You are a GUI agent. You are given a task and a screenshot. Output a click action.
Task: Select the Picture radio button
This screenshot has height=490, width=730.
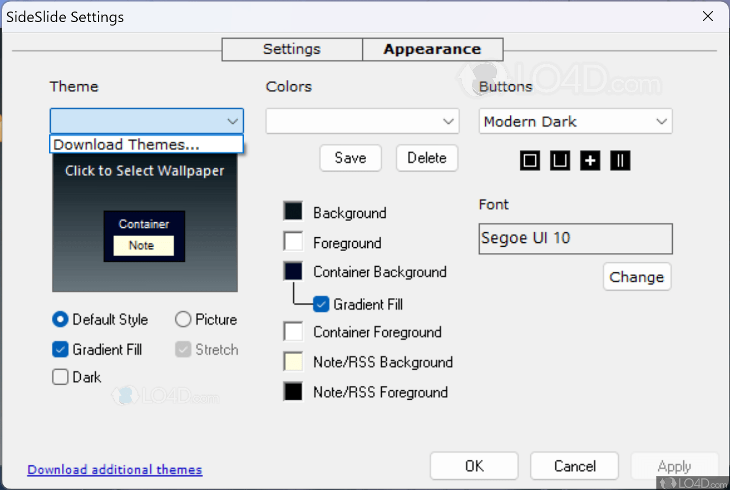183,319
